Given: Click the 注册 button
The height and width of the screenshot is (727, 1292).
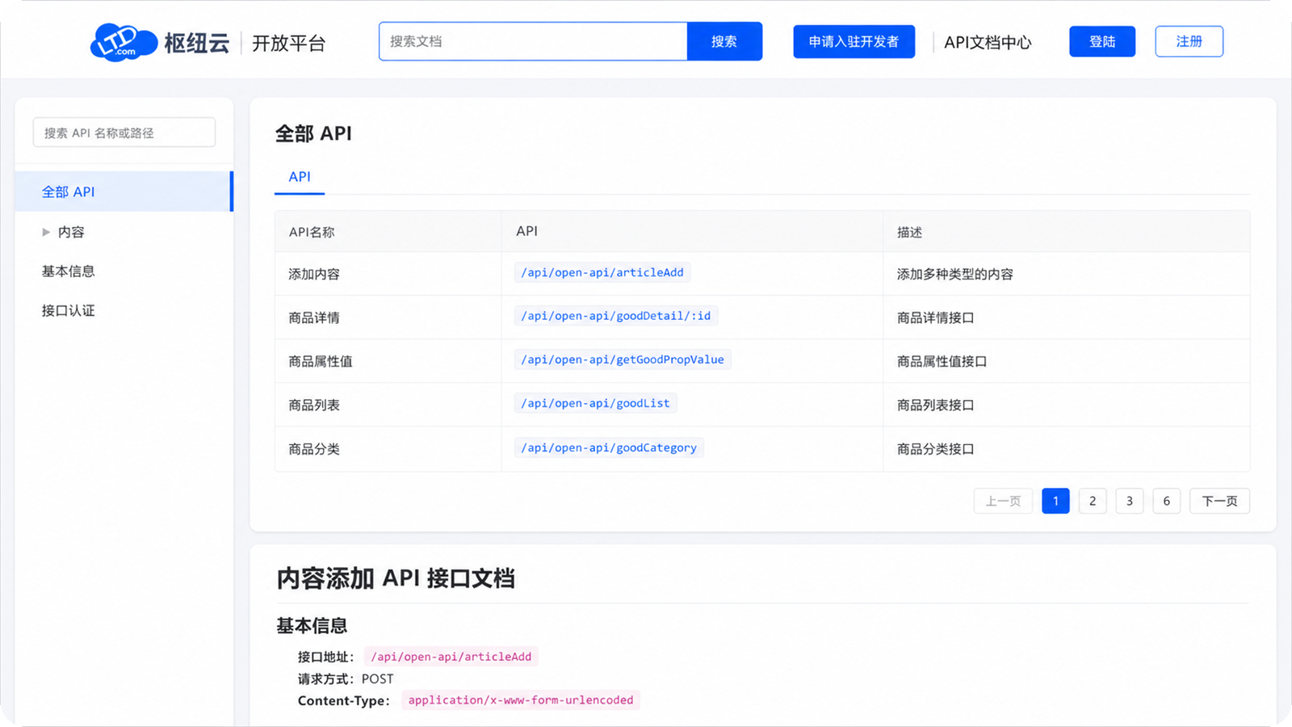Looking at the screenshot, I should tap(1189, 41).
